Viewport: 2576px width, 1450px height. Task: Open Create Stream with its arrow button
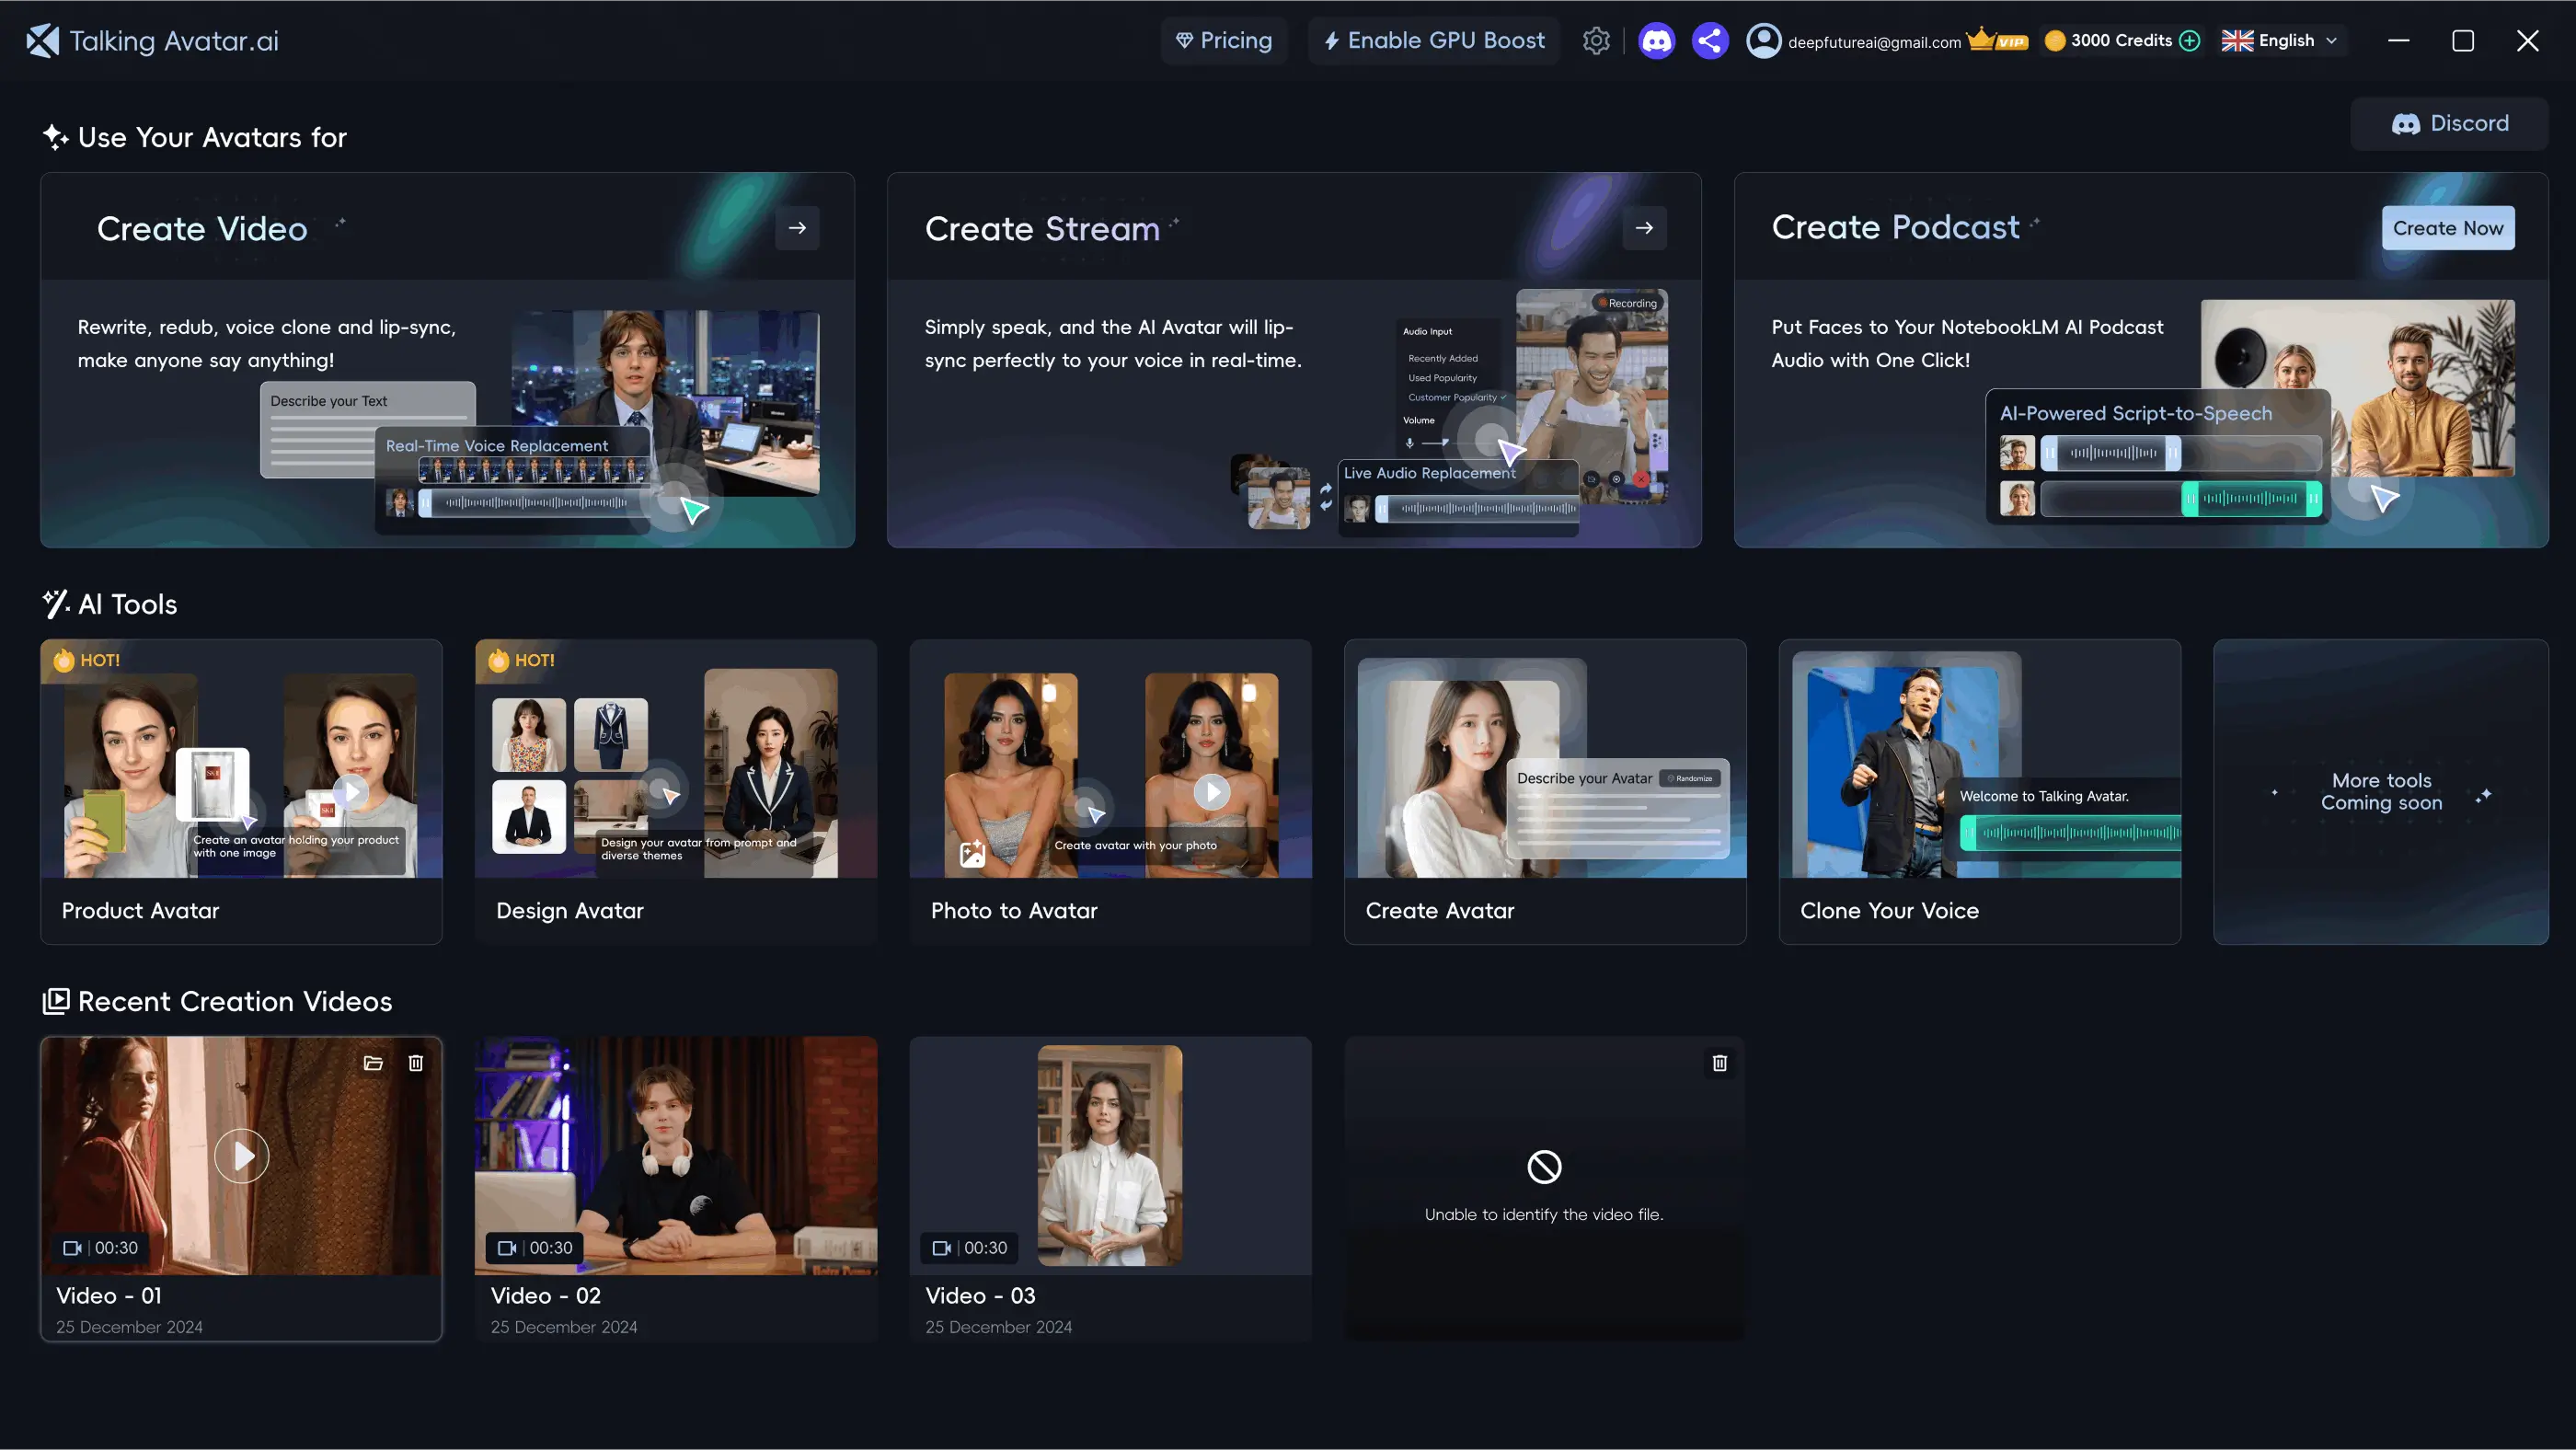1644,228
